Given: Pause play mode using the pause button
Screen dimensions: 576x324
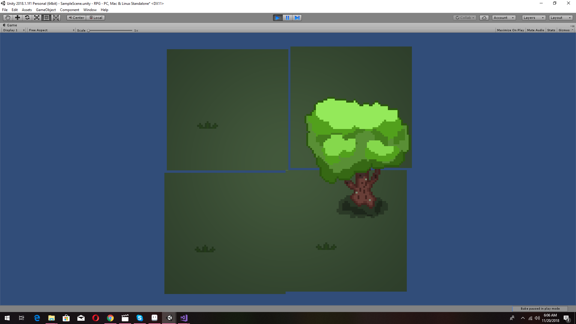Looking at the screenshot, I should 287,18.
